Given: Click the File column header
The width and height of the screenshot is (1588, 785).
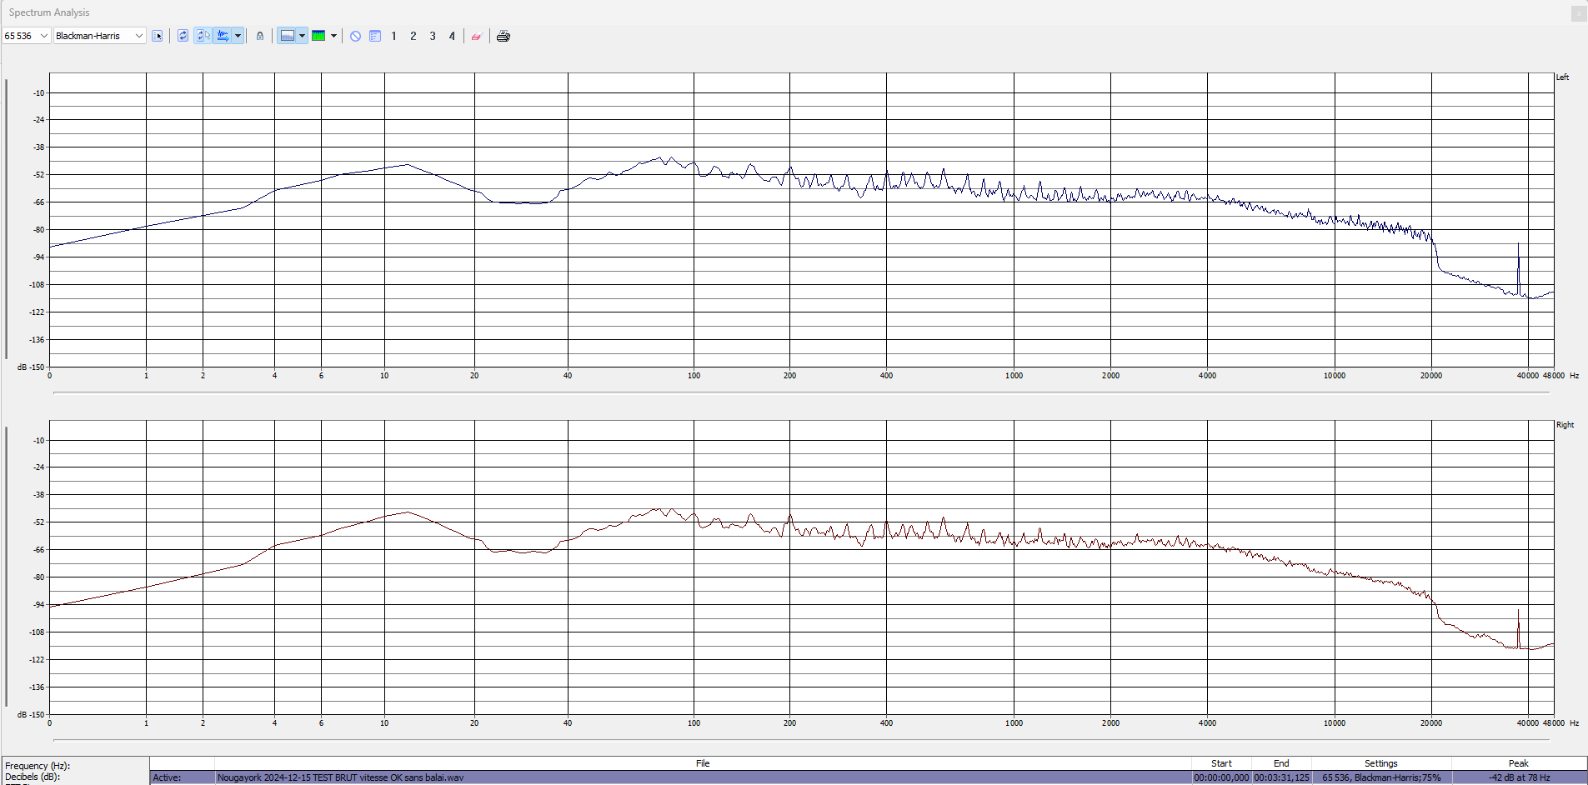Looking at the screenshot, I should click(x=703, y=763).
